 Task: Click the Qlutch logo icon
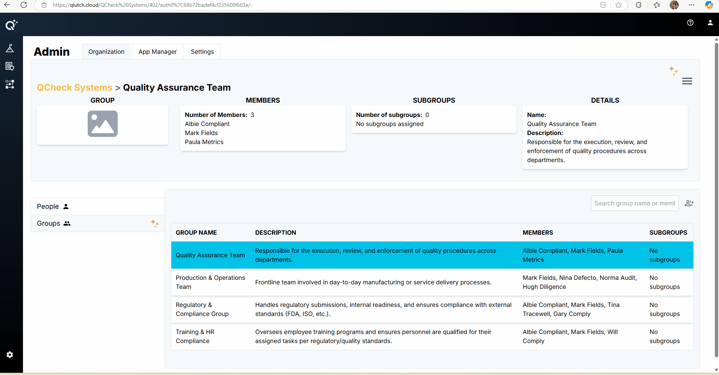tap(11, 25)
